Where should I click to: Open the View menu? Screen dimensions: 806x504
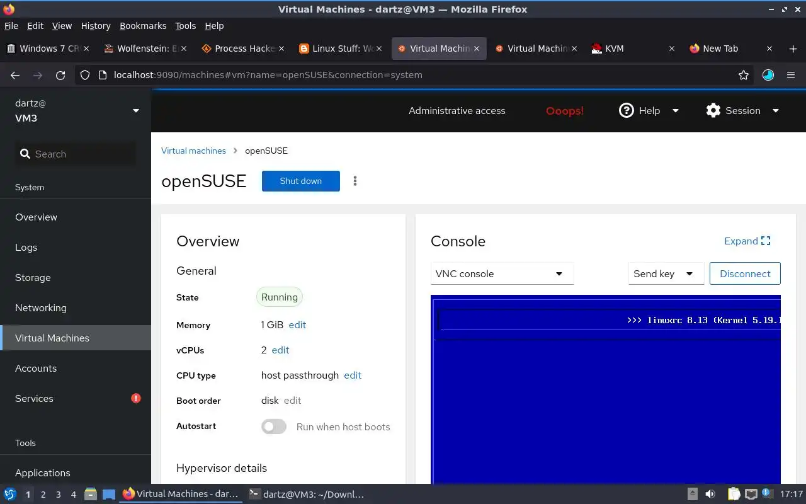[62, 26]
